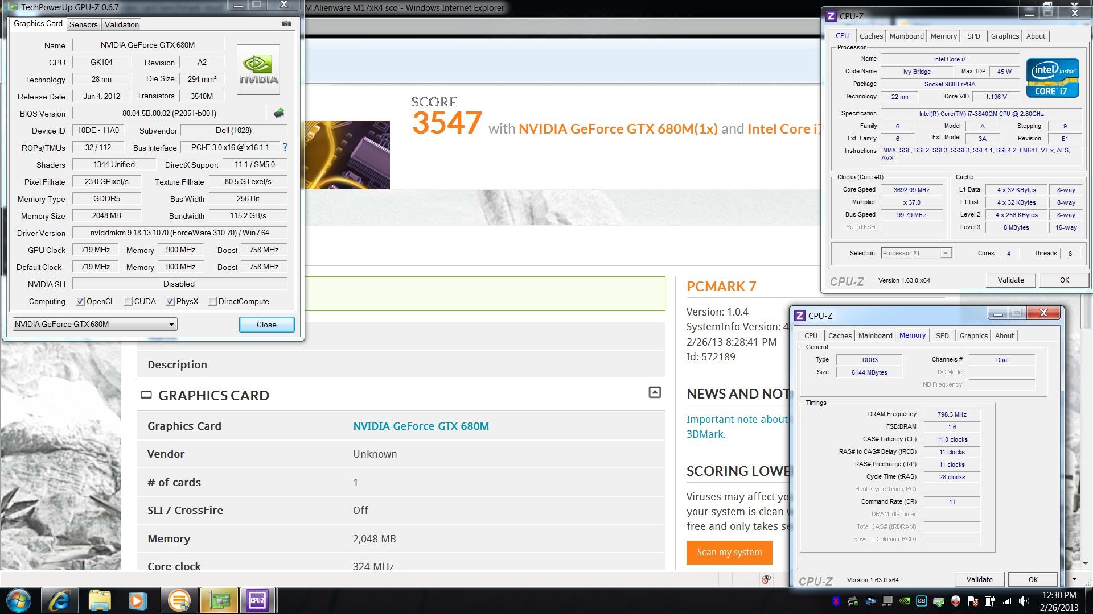
Task: Open the GPU selection dropdown in GPU-Z
Action: tap(94, 324)
